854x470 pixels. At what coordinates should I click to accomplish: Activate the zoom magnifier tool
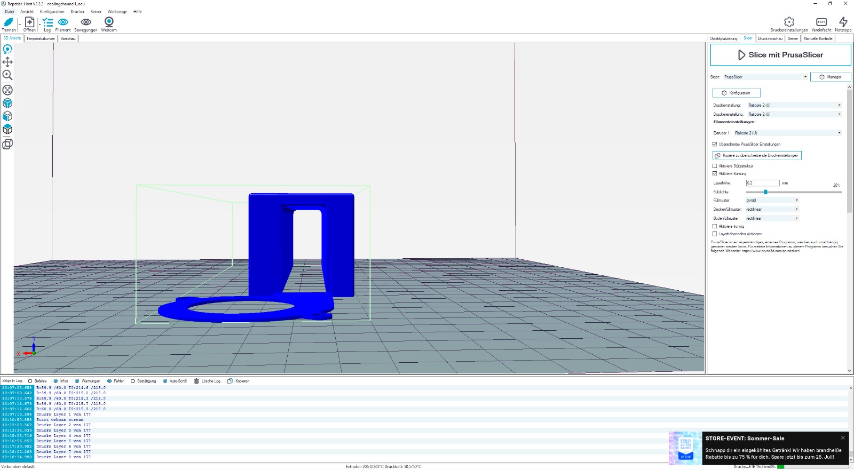pyautogui.click(x=7, y=75)
